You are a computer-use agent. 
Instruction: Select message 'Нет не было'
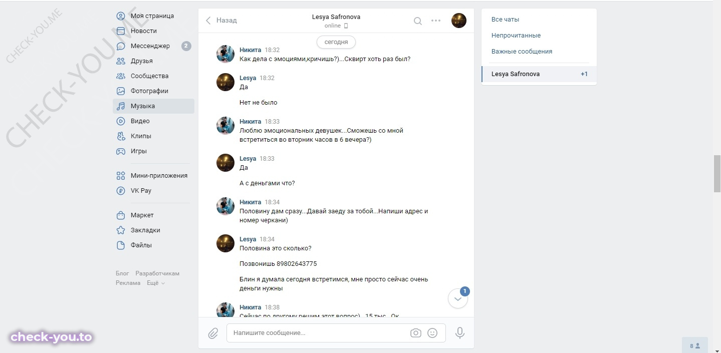(x=258, y=103)
